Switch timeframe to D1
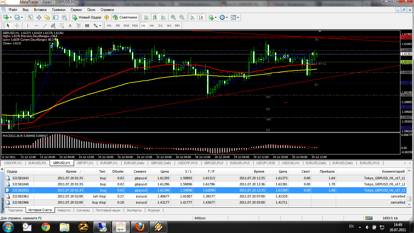Screen dimensions: 414x233 click(160, 25)
